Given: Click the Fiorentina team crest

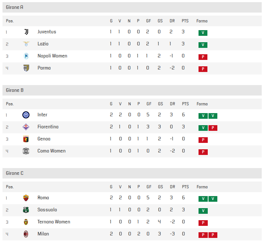Looking at the screenshot, I should tap(26, 127).
